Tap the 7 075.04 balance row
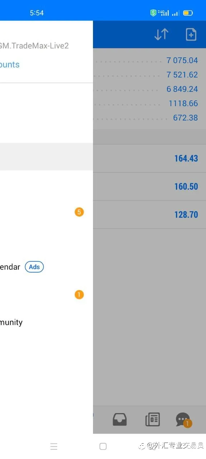The height and width of the screenshot is (459, 206). [x=149, y=60]
